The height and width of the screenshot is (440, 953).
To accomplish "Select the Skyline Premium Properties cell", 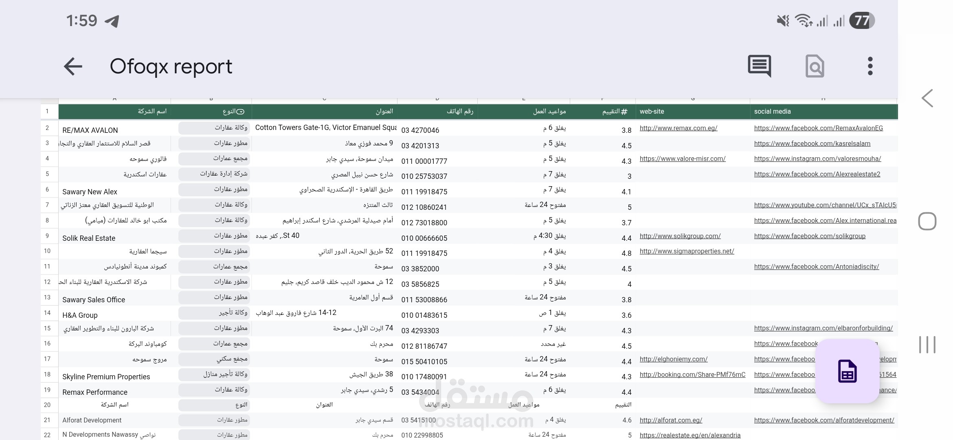I will coord(114,375).
